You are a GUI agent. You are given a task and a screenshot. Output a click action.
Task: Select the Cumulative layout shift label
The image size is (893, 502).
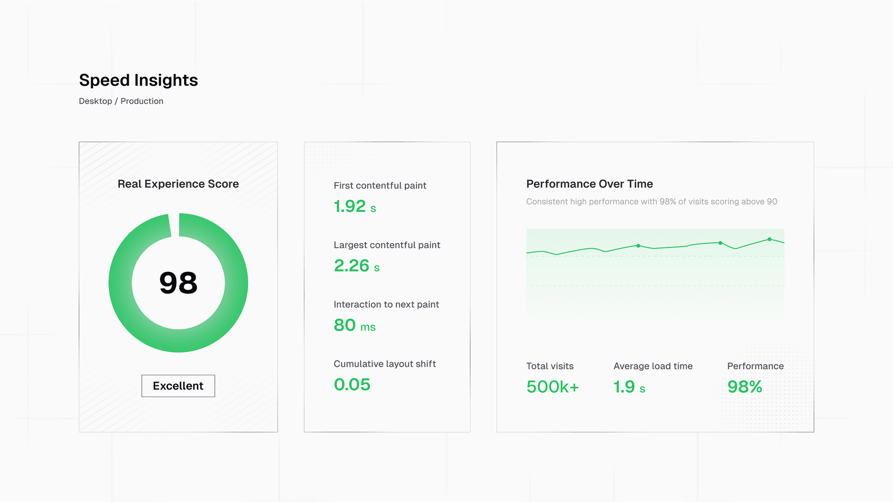(385, 364)
